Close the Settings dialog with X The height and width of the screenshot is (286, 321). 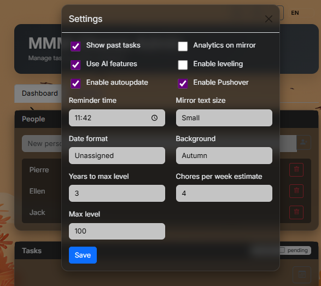(269, 19)
